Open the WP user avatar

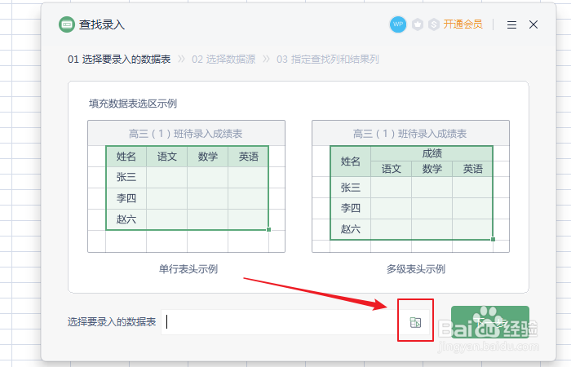(398, 24)
